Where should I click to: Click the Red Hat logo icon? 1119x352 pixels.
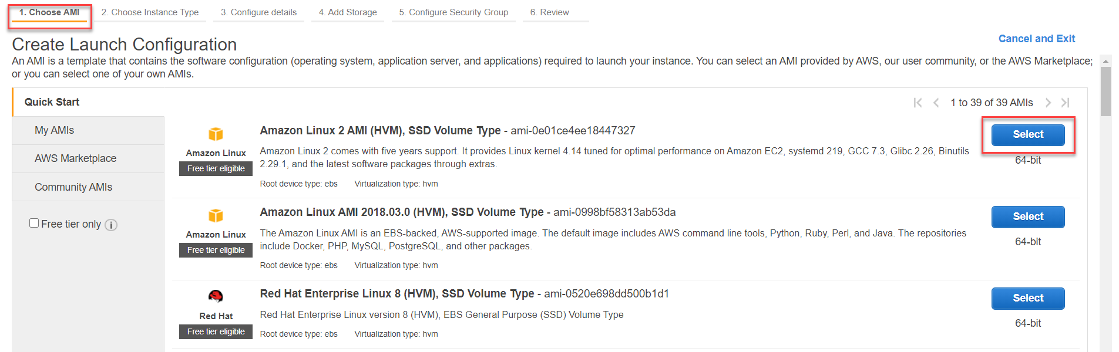[x=216, y=296]
